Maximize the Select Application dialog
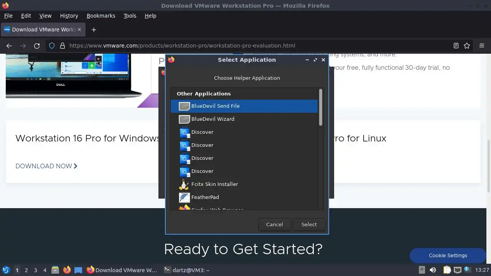The width and height of the screenshot is (491, 276). (x=315, y=60)
